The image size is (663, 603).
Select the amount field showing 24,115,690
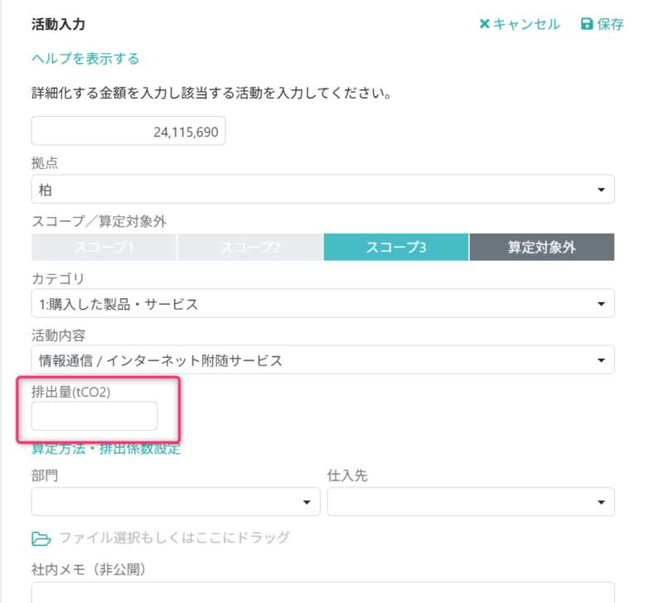128,130
